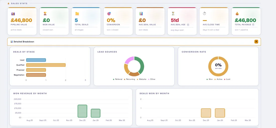Viewport: 276px width, 128px height.
Task: Click the hourglass icon on Avg Deal Age
Action: (x=173, y=14)
